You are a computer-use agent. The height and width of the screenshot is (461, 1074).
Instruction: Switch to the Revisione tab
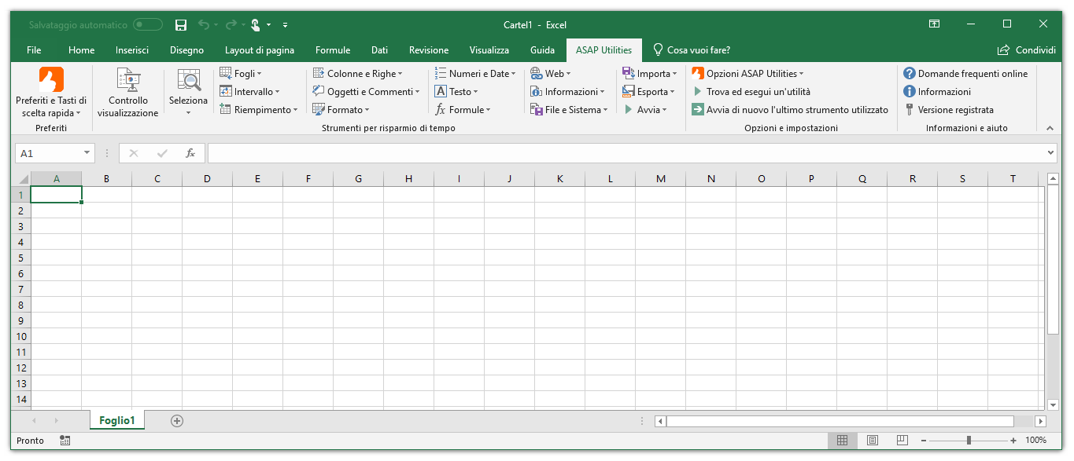[x=429, y=50]
